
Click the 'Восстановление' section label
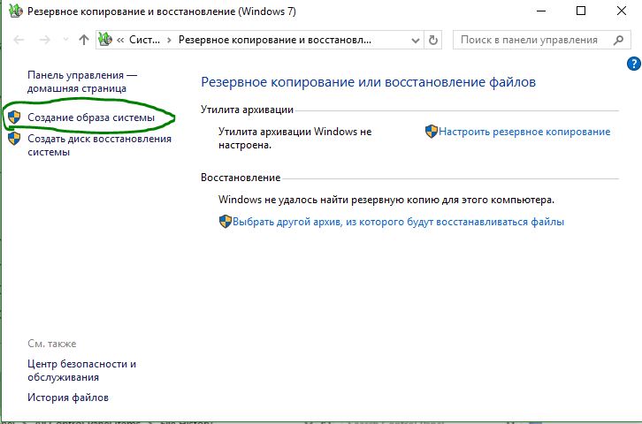(x=241, y=178)
